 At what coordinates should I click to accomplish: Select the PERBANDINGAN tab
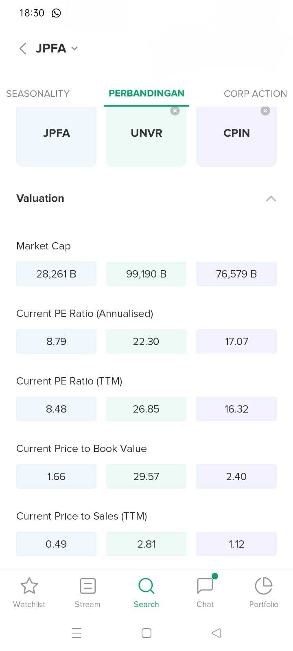(x=146, y=93)
